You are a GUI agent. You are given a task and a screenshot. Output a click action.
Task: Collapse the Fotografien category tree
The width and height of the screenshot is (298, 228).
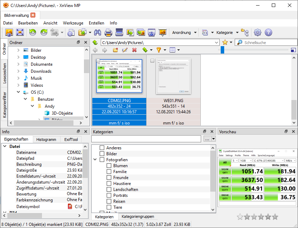(x=95, y=160)
